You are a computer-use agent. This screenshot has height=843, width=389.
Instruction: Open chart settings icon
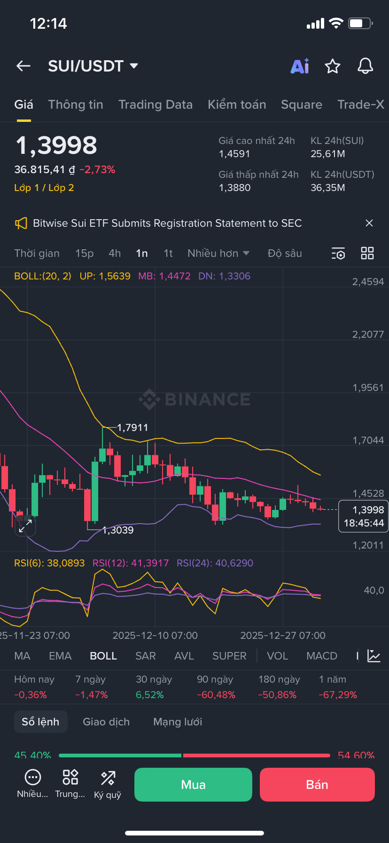[x=338, y=254]
